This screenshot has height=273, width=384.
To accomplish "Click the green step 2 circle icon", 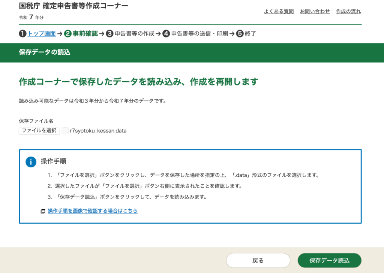I will (x=67, y=34).
